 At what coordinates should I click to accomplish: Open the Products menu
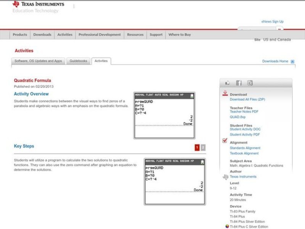coord(20,35)
